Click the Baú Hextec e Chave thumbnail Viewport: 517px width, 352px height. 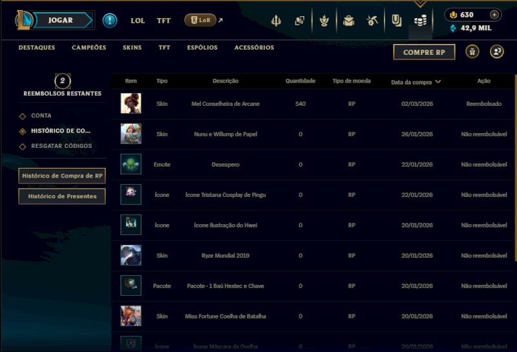point(131,285)
